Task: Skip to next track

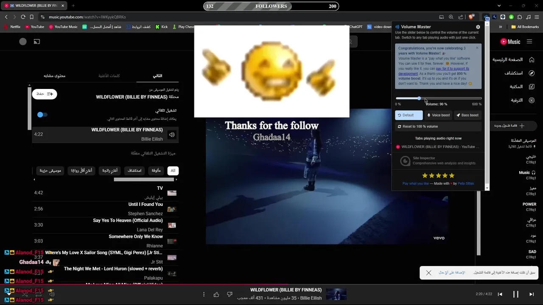Action: tap(532, 294)
